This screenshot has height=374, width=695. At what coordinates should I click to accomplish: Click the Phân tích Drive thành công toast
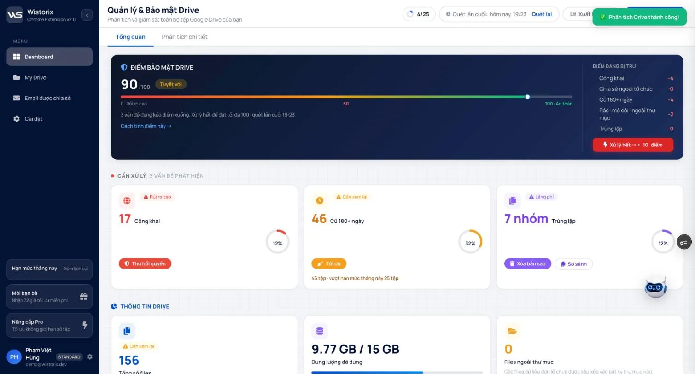639,17
